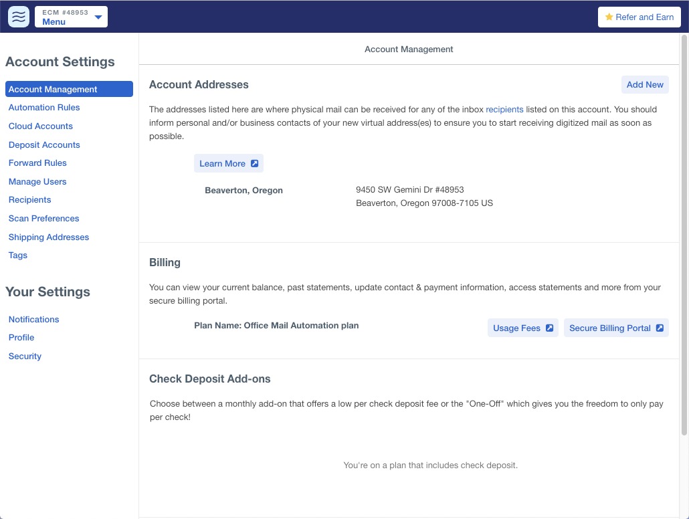
Task: Open Account Management in the sidebar
Action: pos(69,89)
